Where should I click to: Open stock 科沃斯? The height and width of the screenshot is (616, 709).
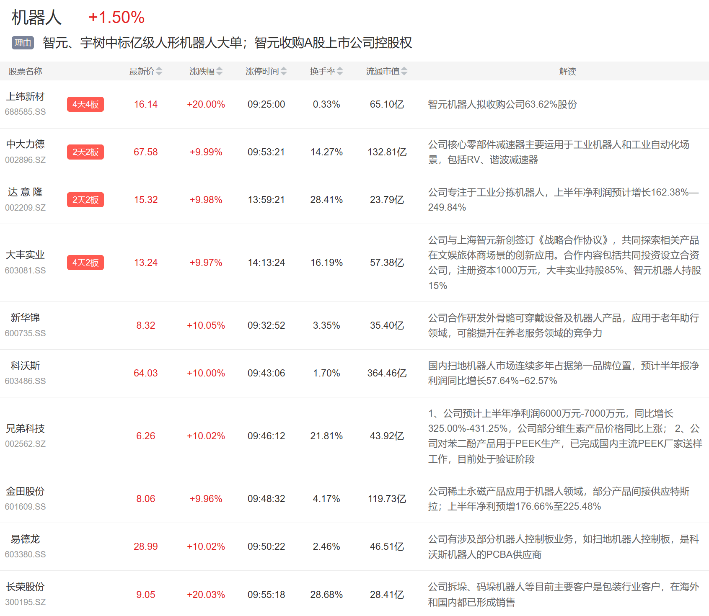[25, 366]
